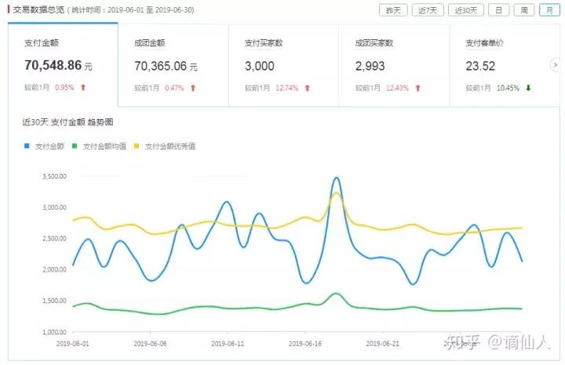The image size is (565, 365).
Task: Click the 3,500.00 y-axis label
Action: coord(54,176)
